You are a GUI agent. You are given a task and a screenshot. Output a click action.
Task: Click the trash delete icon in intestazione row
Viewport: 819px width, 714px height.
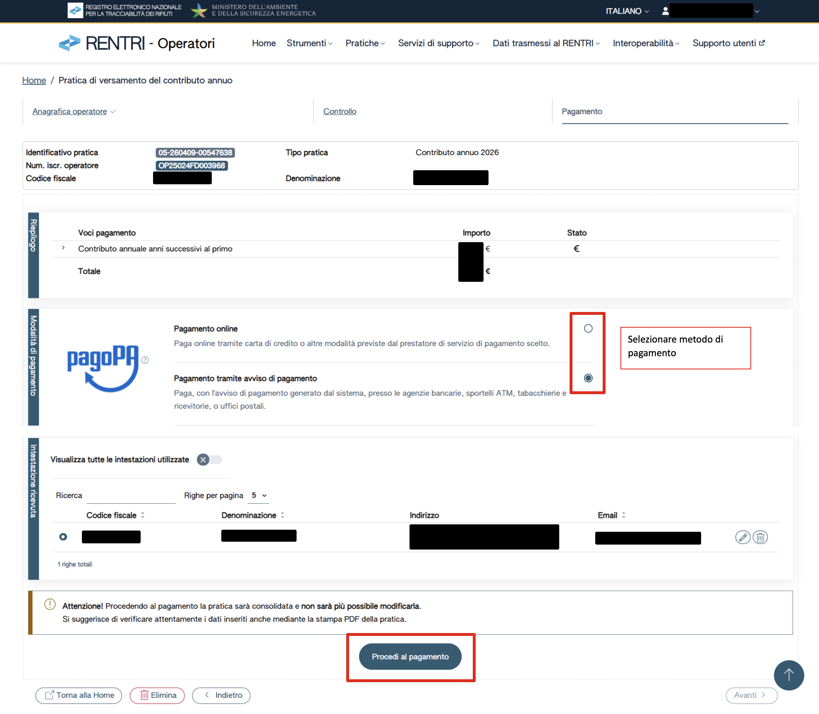click(760, 537)
